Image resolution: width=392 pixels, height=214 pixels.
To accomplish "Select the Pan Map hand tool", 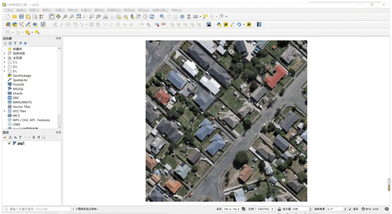I will (x=51, y=17).
